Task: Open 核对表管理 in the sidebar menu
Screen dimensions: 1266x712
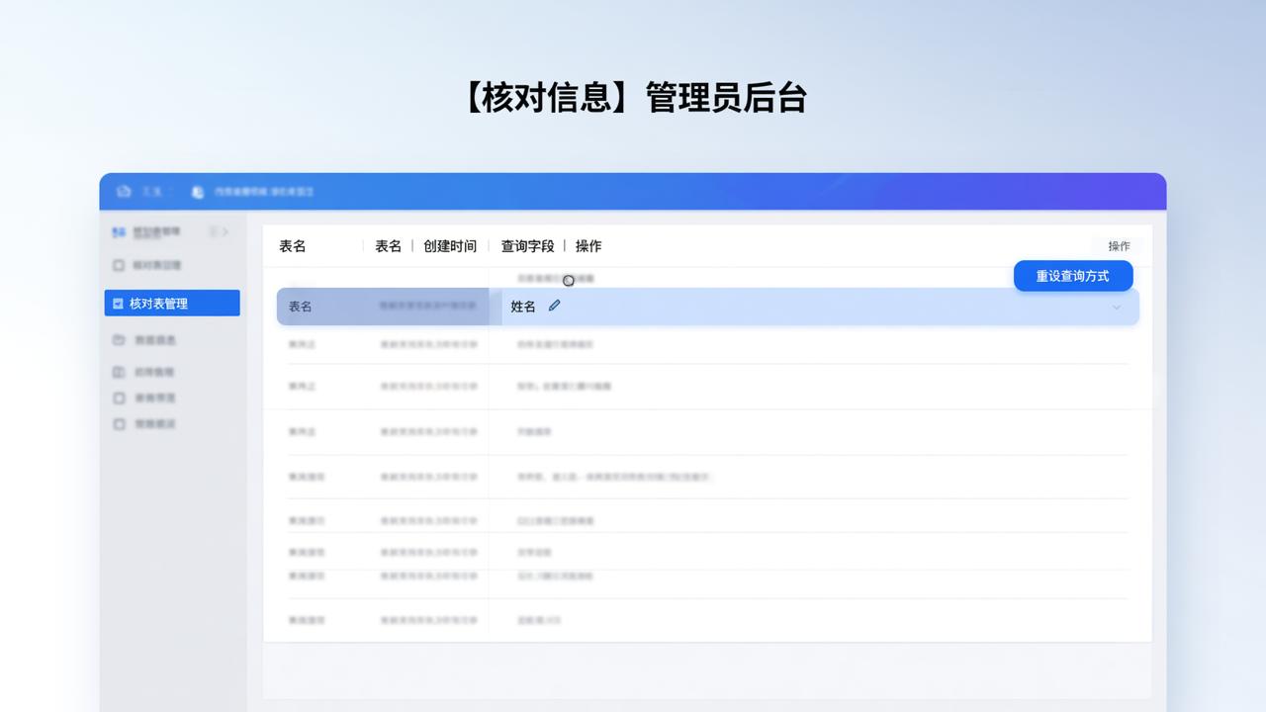Action: point(172,303)
